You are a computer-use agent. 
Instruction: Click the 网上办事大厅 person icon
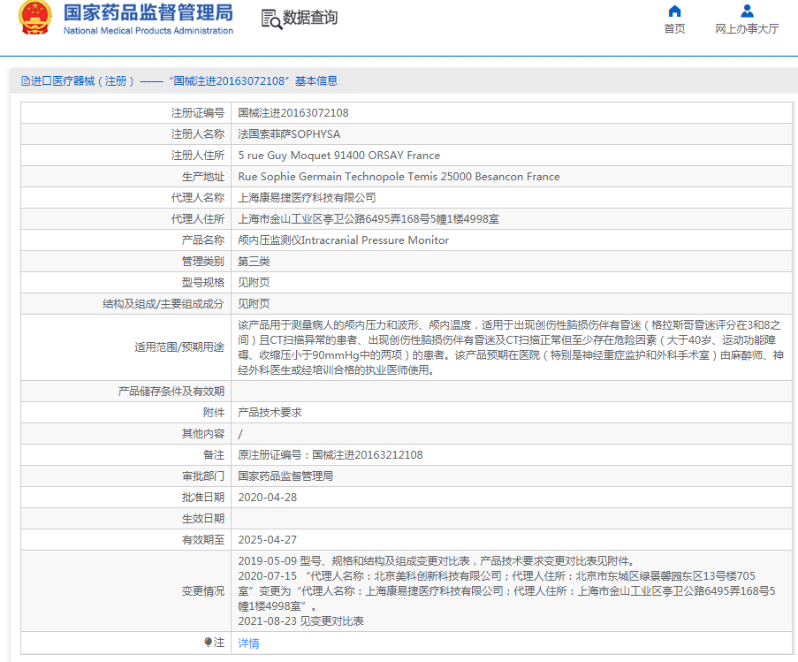point(747,11)
